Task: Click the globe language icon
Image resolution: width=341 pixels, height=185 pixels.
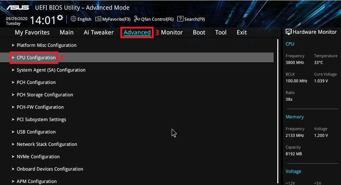Action: [x=73, y=19]
